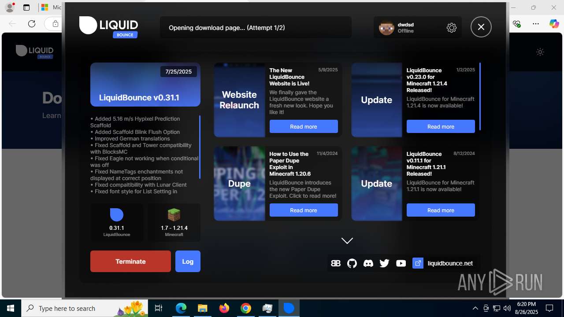
Task: Open Microsoft Edge from taskbar
Action: [181, 308]
